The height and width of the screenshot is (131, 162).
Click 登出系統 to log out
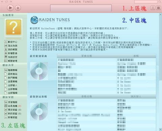11,46
